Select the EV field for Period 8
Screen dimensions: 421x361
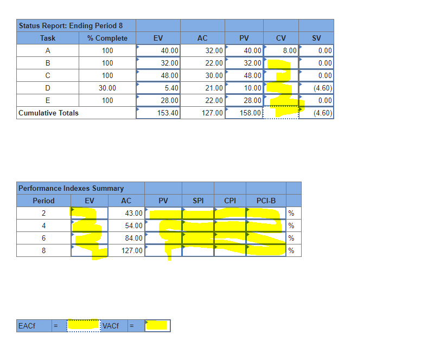(x=90, y=250)
